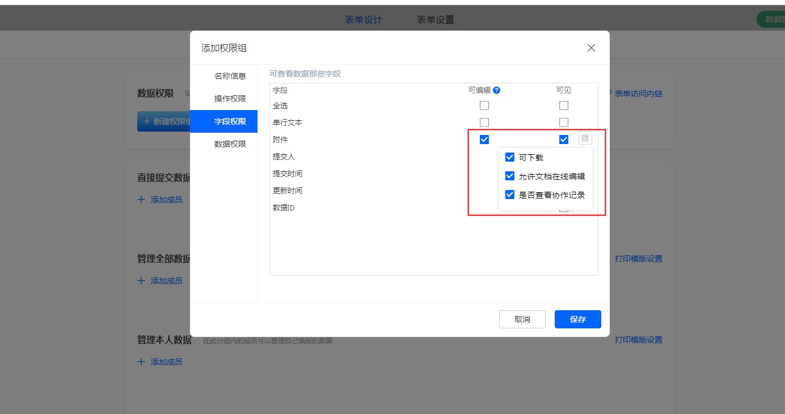This screenshot has height=414, width=785.
Task: Click the help icon beside 可编辑
Action: [x=496, y=90]
